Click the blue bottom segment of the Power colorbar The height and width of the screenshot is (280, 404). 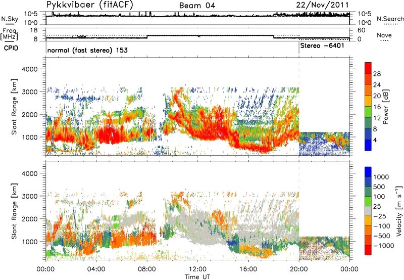click(368, 145)
